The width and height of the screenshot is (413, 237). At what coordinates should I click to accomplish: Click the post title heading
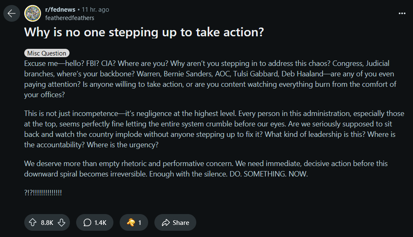pos(144,32)
